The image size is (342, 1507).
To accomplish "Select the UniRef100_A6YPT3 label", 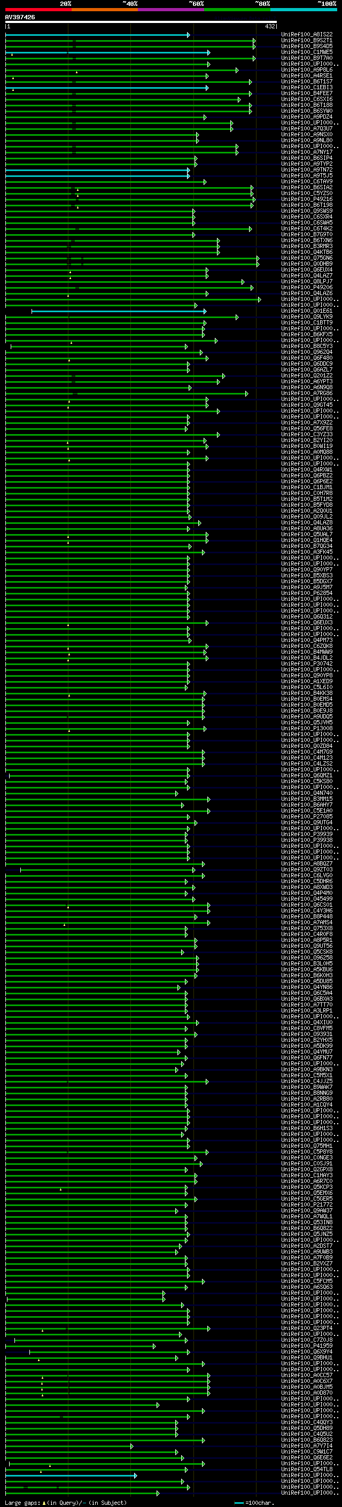I will (307, 382).
